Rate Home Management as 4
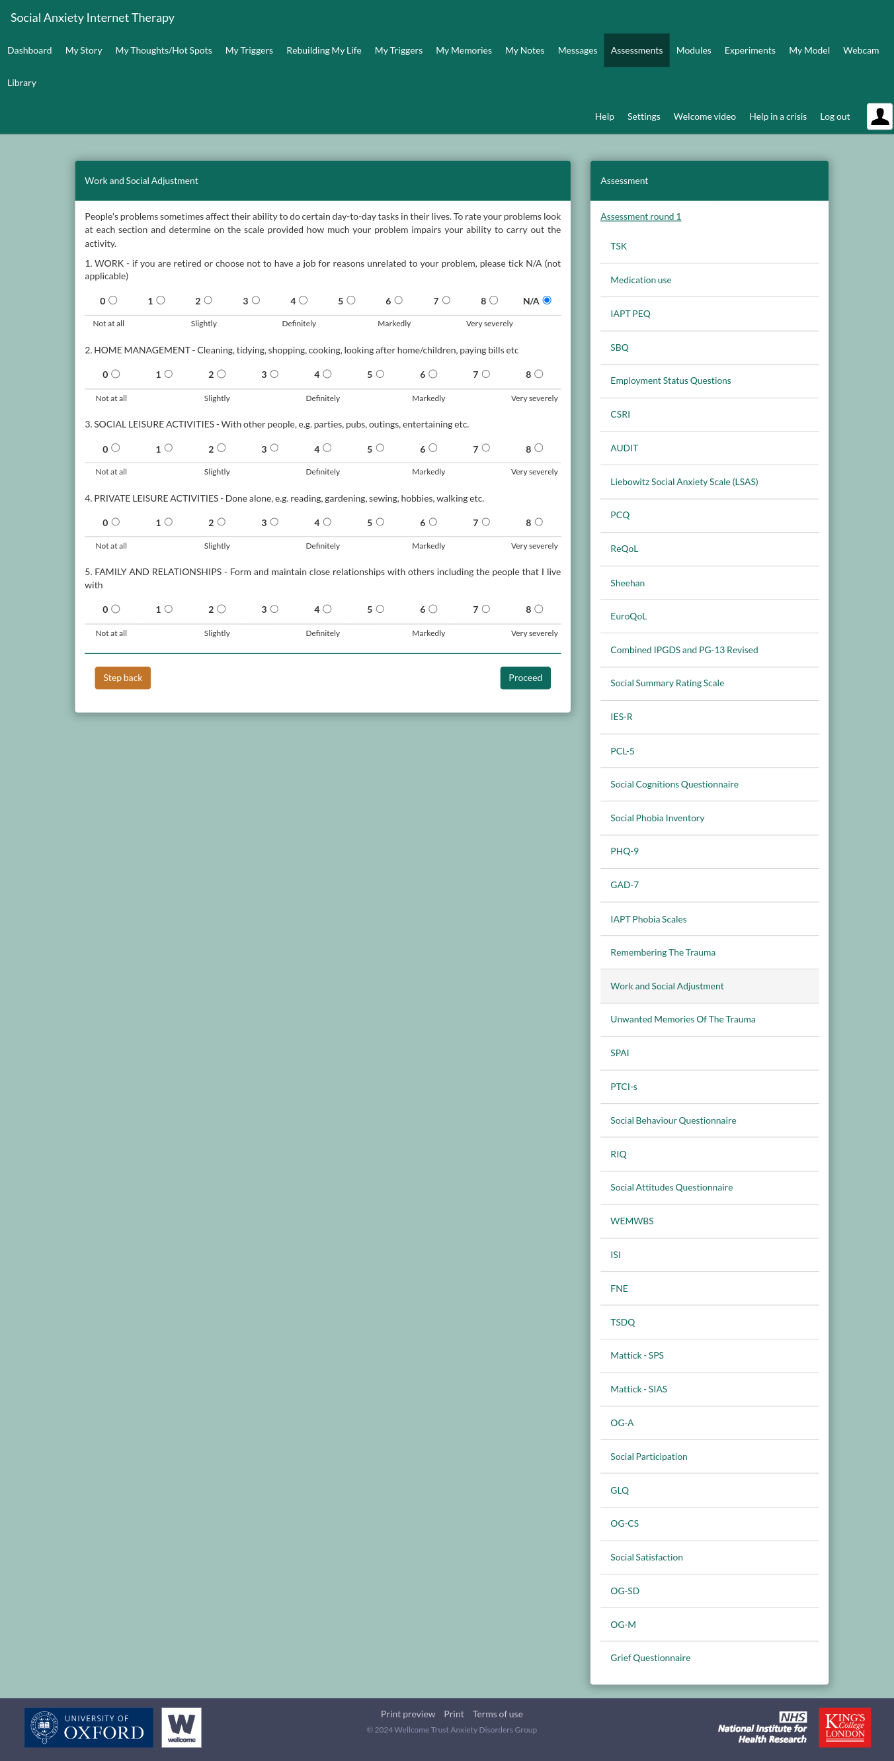The width and height of the screenshot is (894, 1761). (327, 374)
